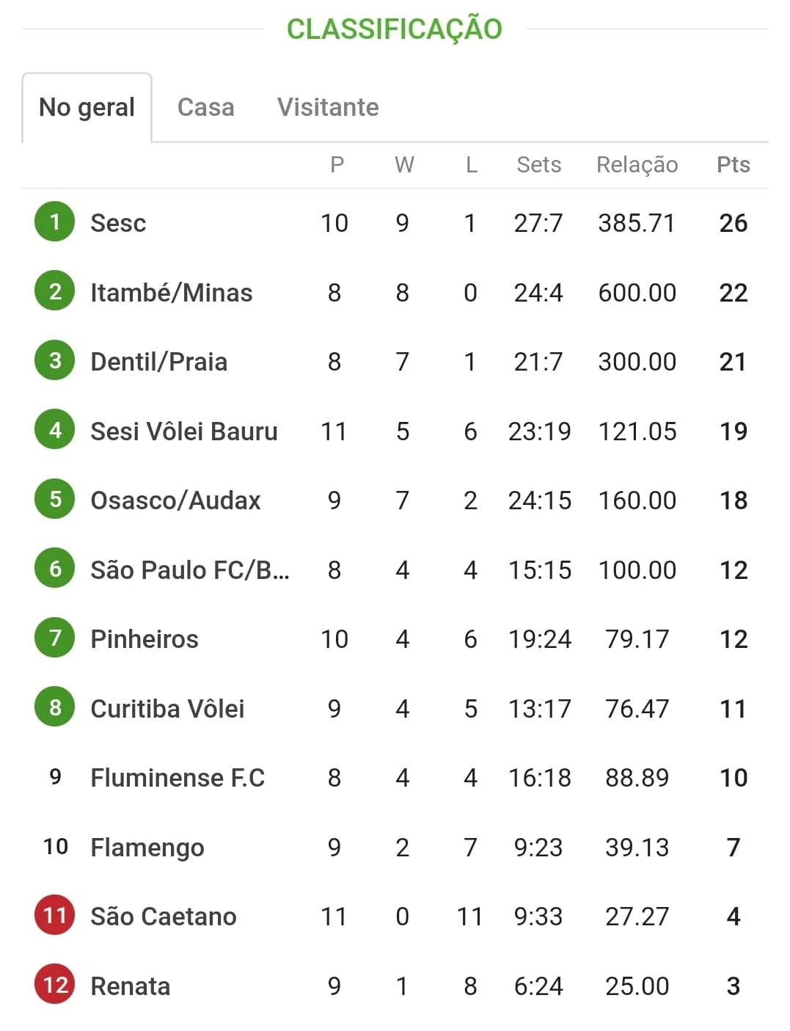
Task: Select the No geral tab
Action: (87, 107)
